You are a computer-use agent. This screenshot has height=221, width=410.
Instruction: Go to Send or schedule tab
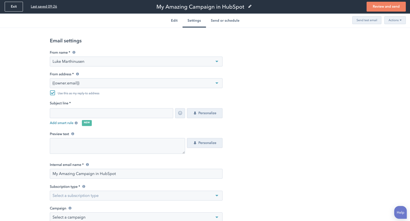tap(225, 20)
